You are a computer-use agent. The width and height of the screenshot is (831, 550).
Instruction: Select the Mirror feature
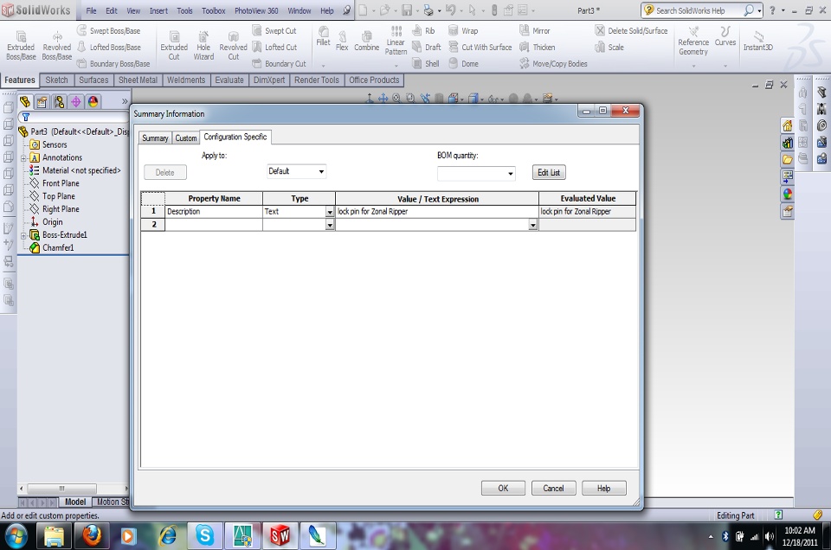pyautogui.click(x=535, y=31)
